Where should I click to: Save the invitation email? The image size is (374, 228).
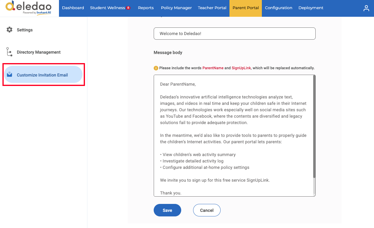coord(167,210)
